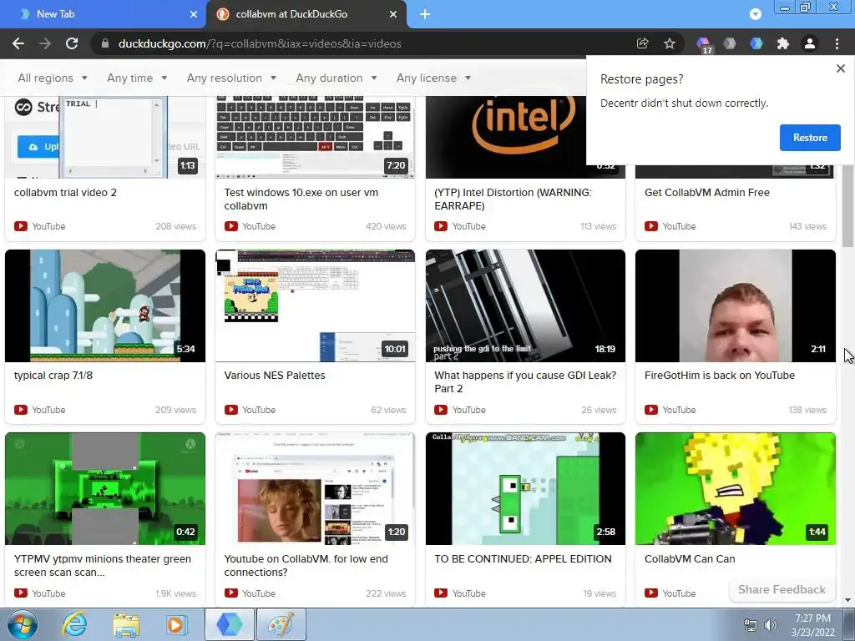The image size is (855, 641).
Task: Go back to the previous page
Action: 18,43
